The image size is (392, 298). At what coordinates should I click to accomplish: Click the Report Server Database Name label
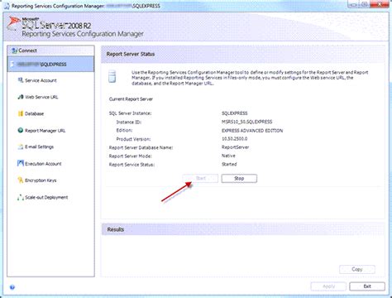(x=141, y=147)
